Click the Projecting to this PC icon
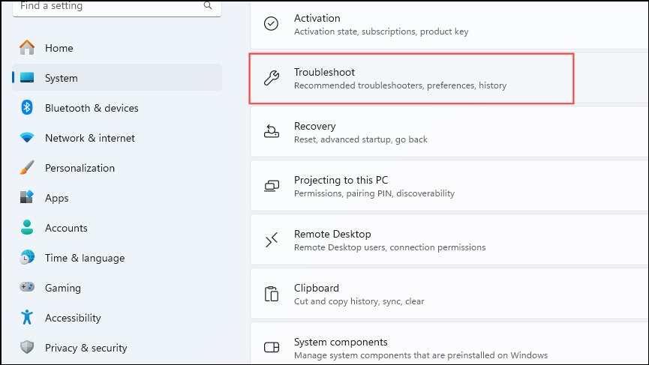 (272, 186)
